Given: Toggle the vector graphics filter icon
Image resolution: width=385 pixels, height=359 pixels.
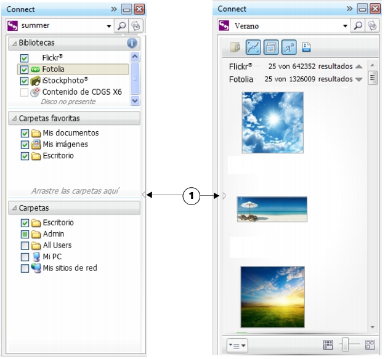Looking at the screenshot, I should click(253, 47).
